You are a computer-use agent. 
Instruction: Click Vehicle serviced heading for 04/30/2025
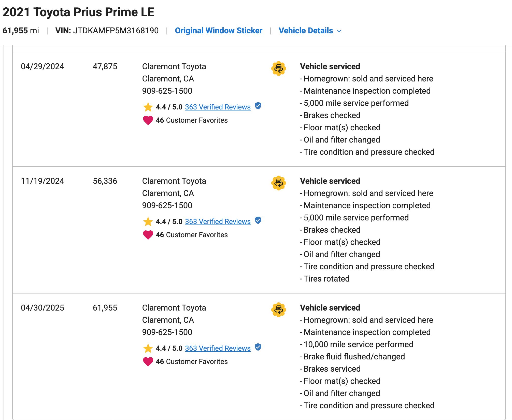pyautogui.click(x=330, y=308)
